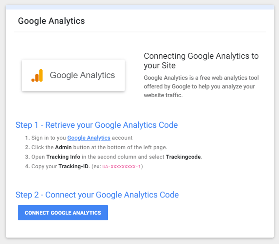The width and height of the screenshot is (279, 244).
Task: Click the orange Google Analytics bar chart icon
Action: (x=37, y=75)
